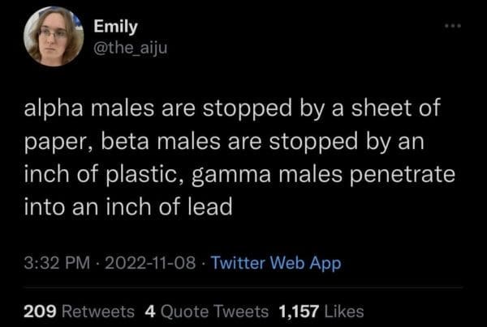This screenshot has width=487, height=327.
Task: Click the word "Retweets" label
Action: [x=101, y=310]
